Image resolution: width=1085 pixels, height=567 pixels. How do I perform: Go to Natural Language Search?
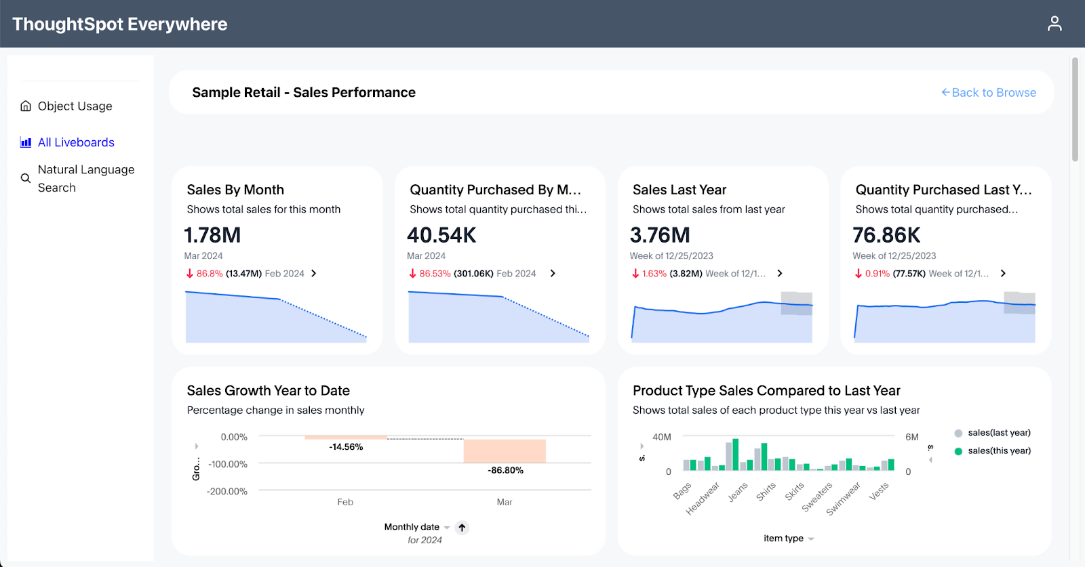[x=85, y=179]
